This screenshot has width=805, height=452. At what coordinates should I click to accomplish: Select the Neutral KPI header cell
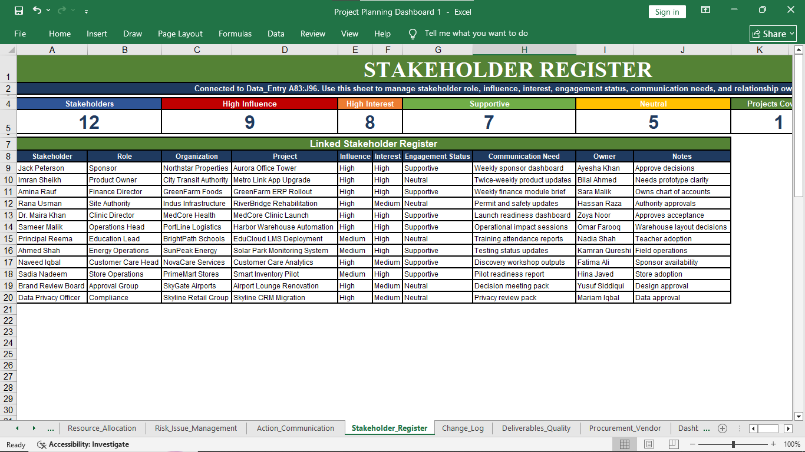pyautogui.click(x=653, y=104)
